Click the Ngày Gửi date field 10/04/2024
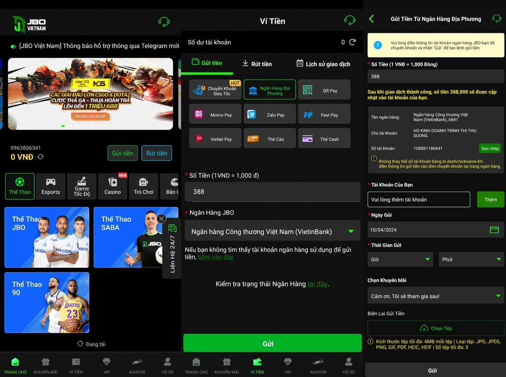This screenshot has height=377, width=506. tap(436, 230)
